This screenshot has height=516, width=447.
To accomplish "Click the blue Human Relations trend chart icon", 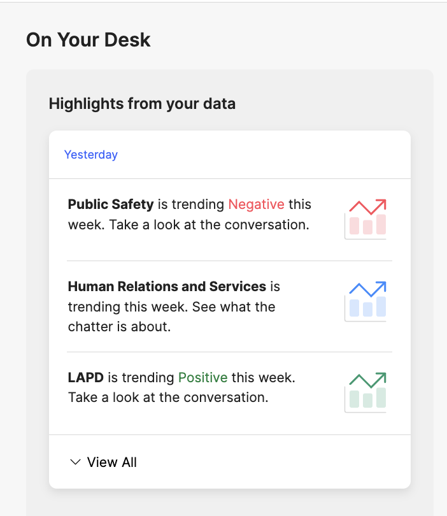I will click(365, 301).
